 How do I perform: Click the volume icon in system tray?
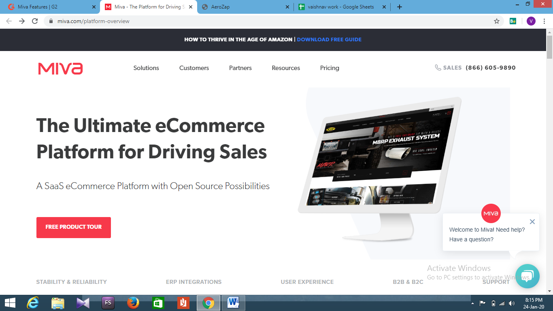(512, 303)
